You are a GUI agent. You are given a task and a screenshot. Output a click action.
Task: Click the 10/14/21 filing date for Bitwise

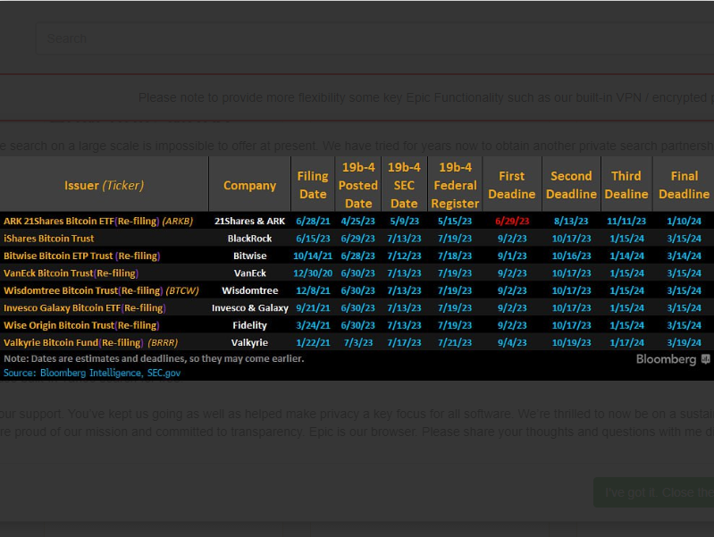tap(313, 256)
